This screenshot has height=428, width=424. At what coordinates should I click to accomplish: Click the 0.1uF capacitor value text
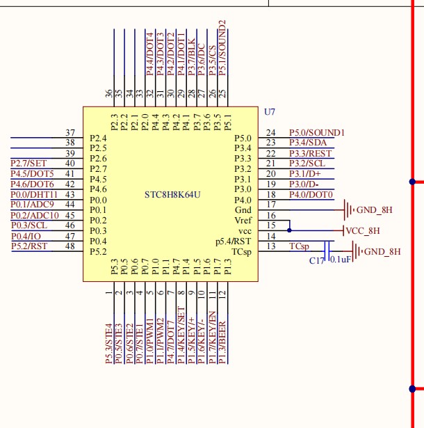pyautogui.click(x=341, y=260)
